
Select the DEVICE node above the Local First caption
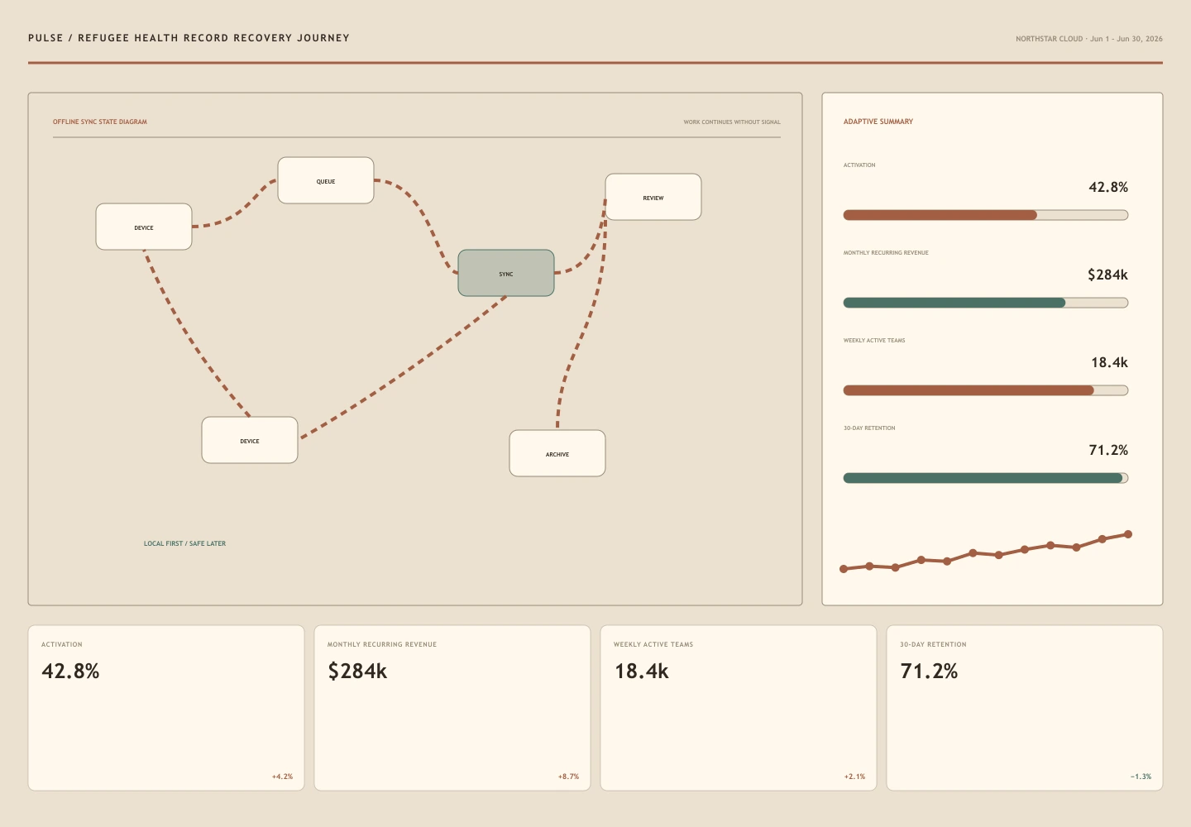(x=250, y=440)
